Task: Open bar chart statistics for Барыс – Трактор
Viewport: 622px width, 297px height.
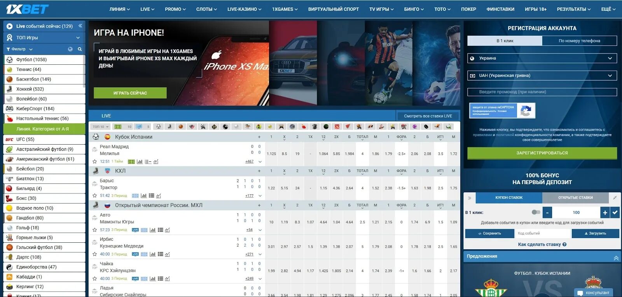Action: point(144,196)
